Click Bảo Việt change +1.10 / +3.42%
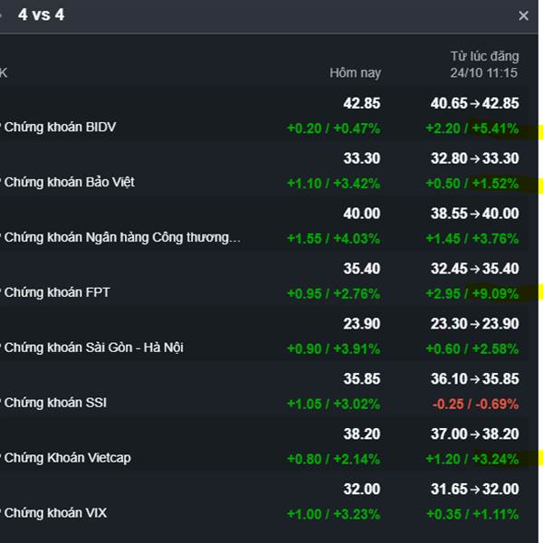 click(x=334, y=184)
